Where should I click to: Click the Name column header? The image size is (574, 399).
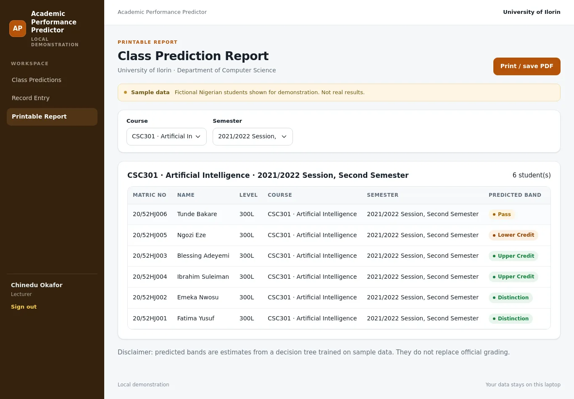(x=186, y=195)
